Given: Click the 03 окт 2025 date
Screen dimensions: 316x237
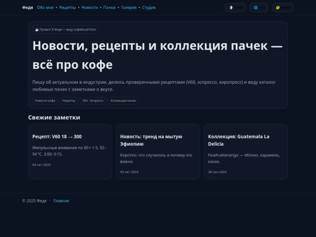Looking at the screenshot, I should pos(129,172).
